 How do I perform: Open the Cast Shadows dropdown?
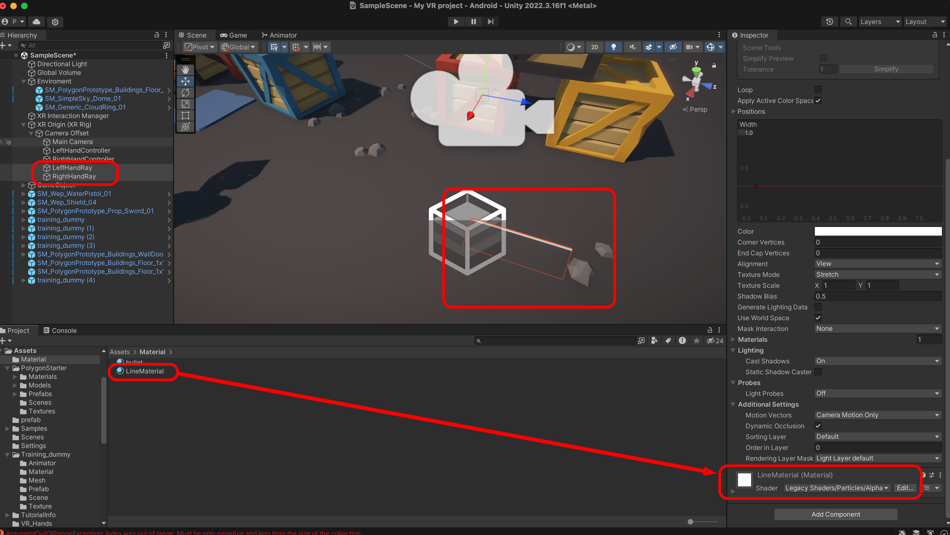click(x=877, y=361)
